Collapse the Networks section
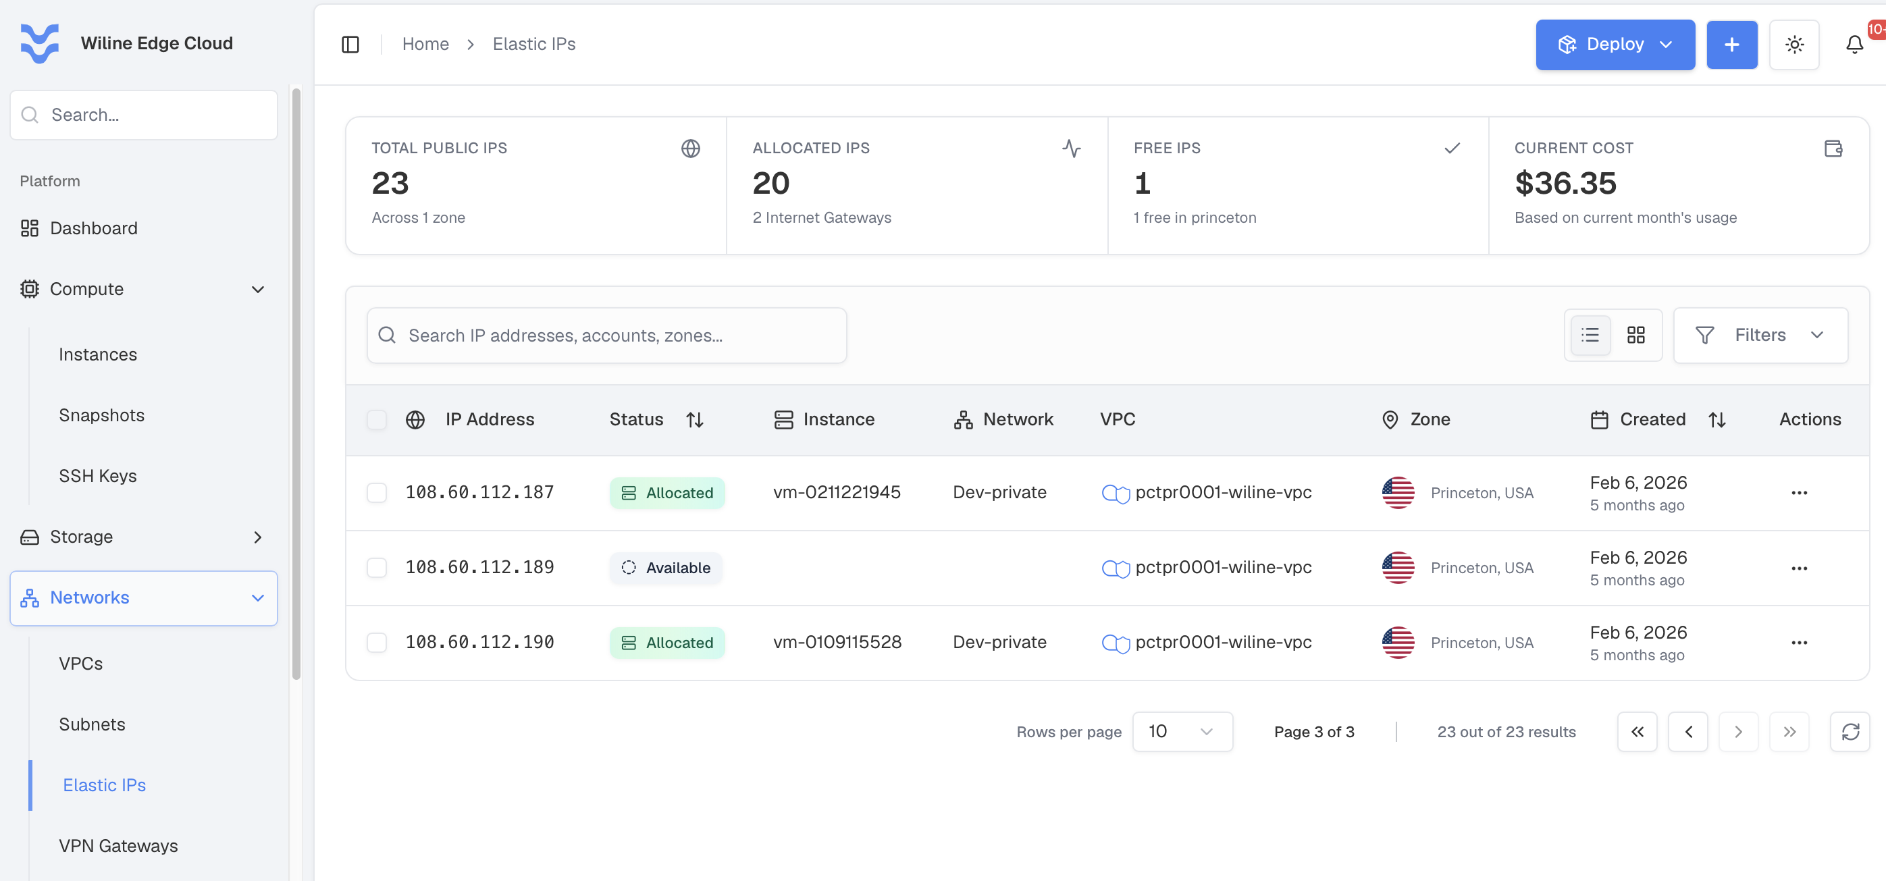Viewport: 1886px width, 881px height. (144, 598)
